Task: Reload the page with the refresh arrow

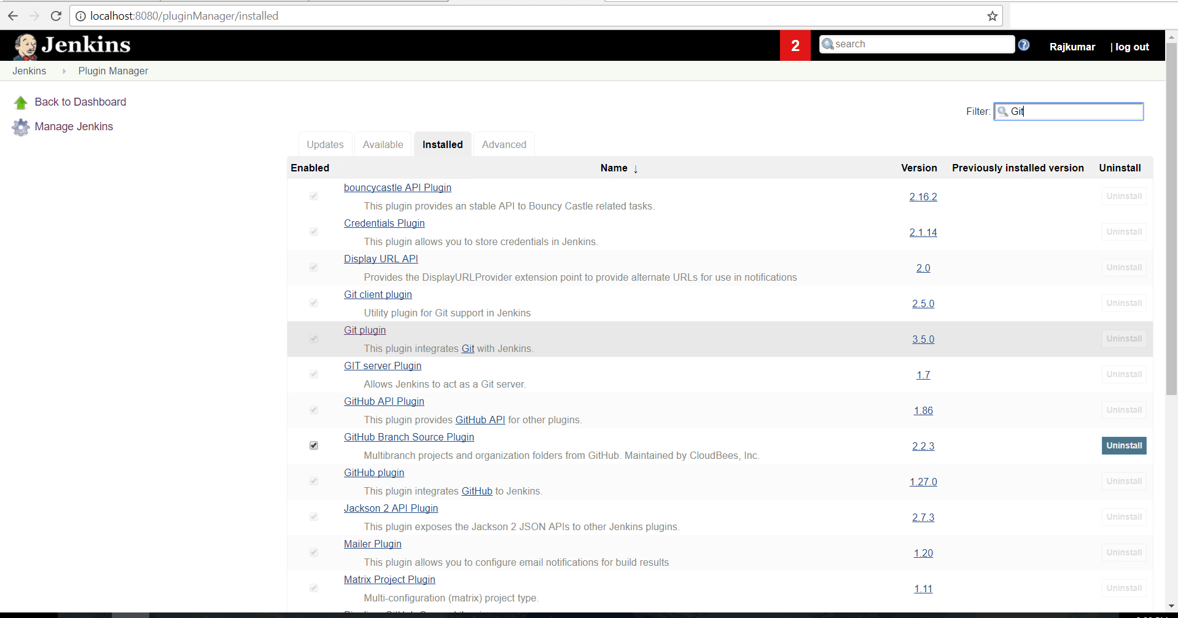Action: (55, 16)
